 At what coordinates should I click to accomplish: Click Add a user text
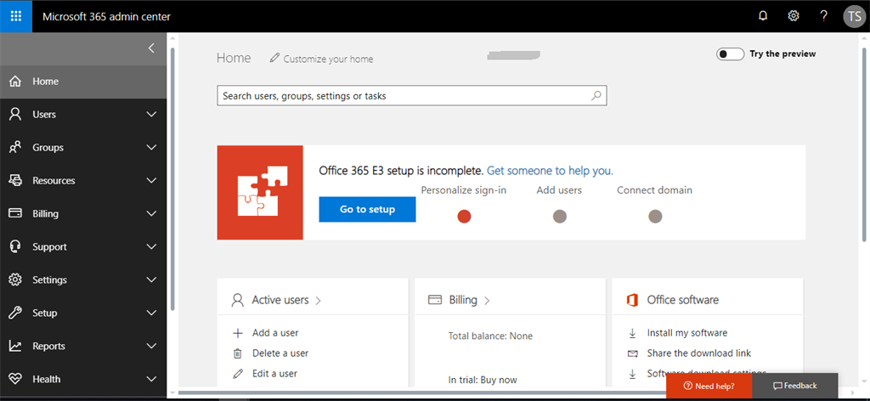click(x=275, y=333)
